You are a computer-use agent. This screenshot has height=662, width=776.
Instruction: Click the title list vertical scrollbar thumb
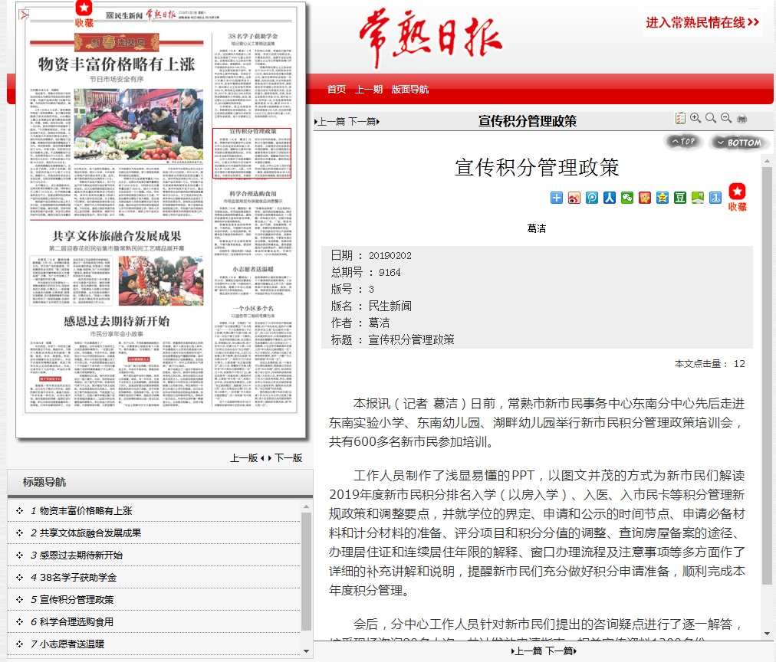(x=307, y=572)
